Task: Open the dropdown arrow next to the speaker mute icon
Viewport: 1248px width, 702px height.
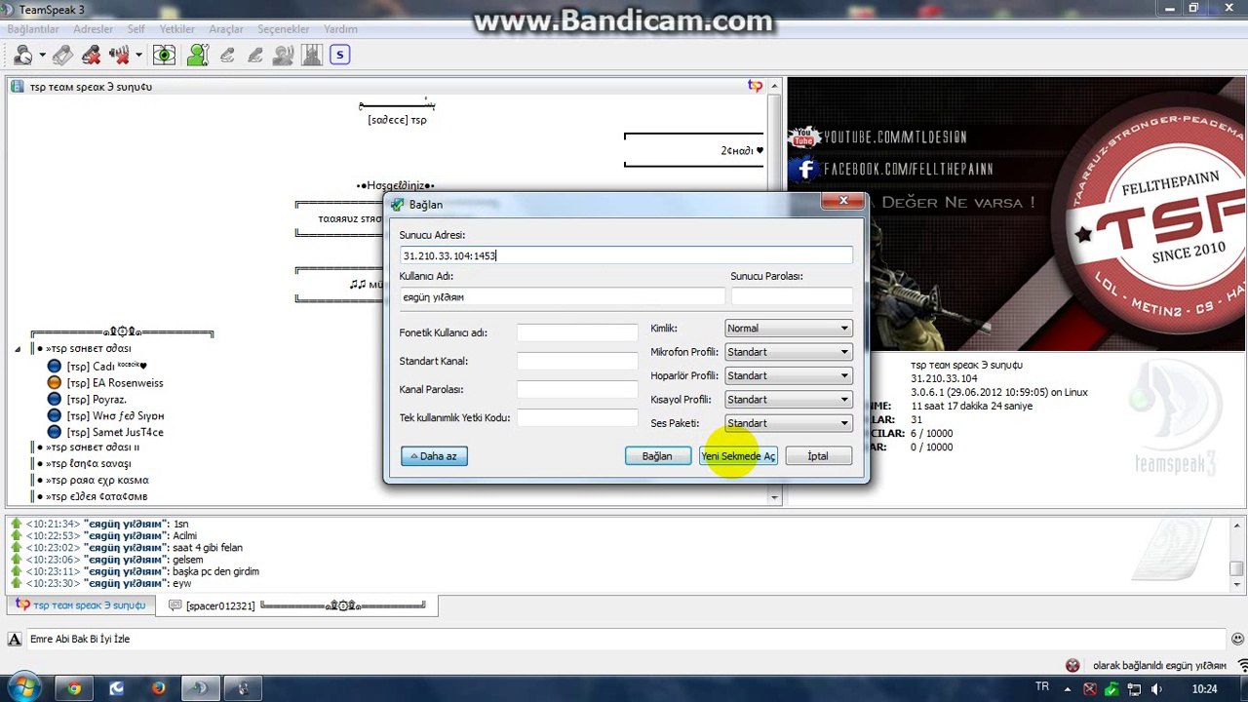Action: click(138, 56)
